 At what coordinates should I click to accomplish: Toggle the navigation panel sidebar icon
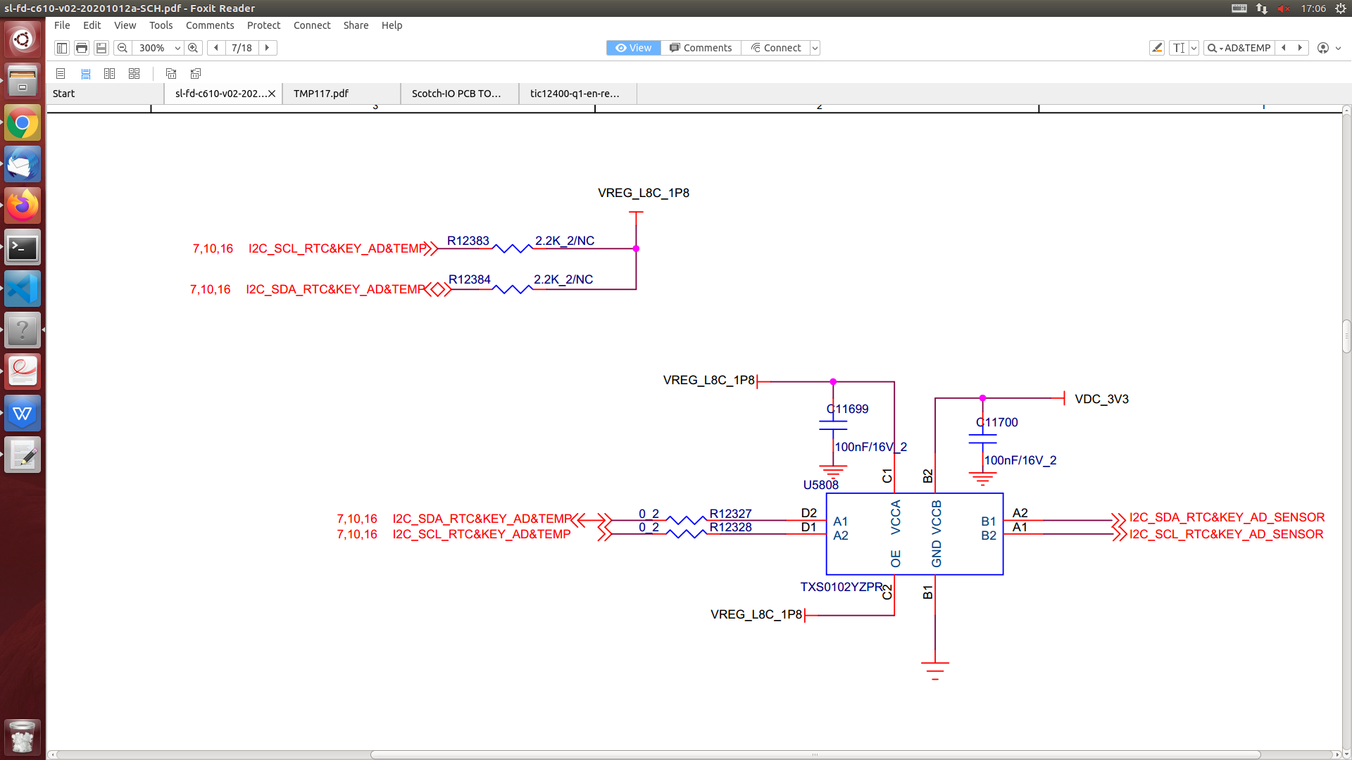coord(62,48)
